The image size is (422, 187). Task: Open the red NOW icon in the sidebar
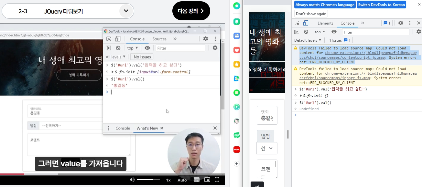point(237,150)
